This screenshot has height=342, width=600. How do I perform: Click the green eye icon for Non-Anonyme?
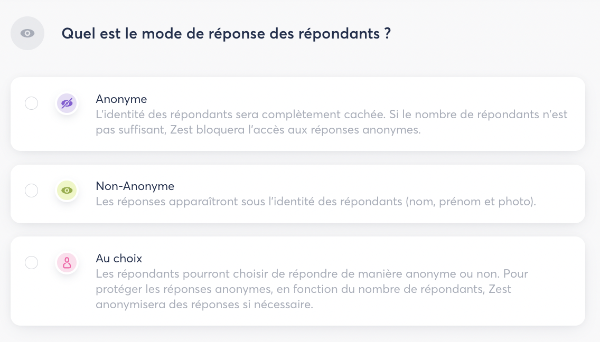point(67,191)
